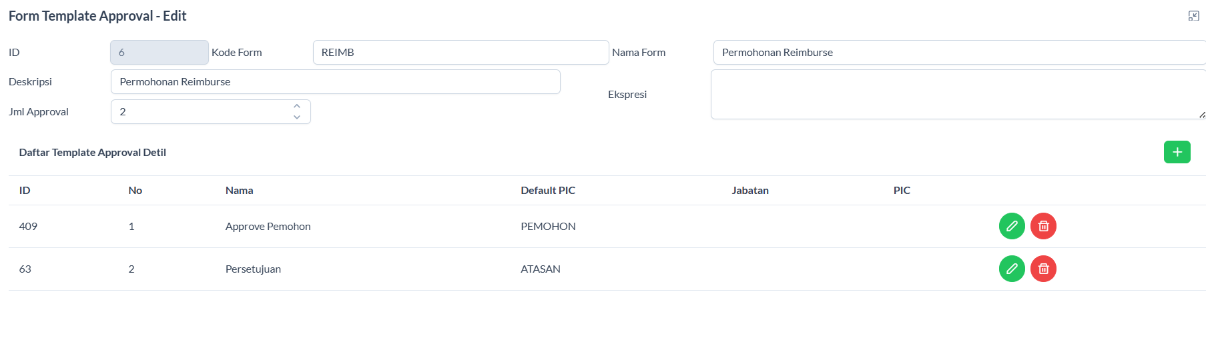The image size is (1206, 354).
Task: Click the green add detail plus button
Action: click(1177, 152)
